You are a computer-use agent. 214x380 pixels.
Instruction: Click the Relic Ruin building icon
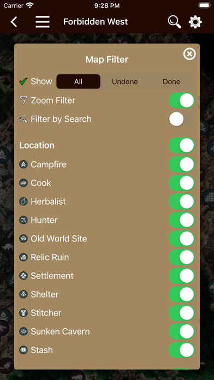click(x=23, y=257)
